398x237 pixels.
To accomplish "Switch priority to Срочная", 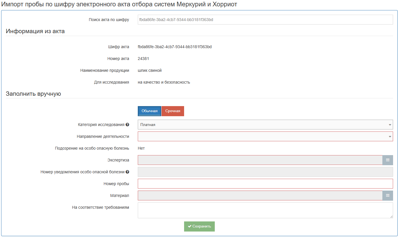I will 173,111.
